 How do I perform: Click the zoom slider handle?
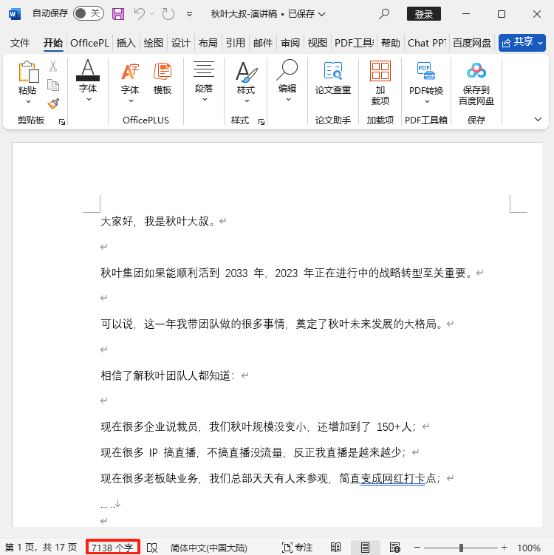click(x=461, y=548)
